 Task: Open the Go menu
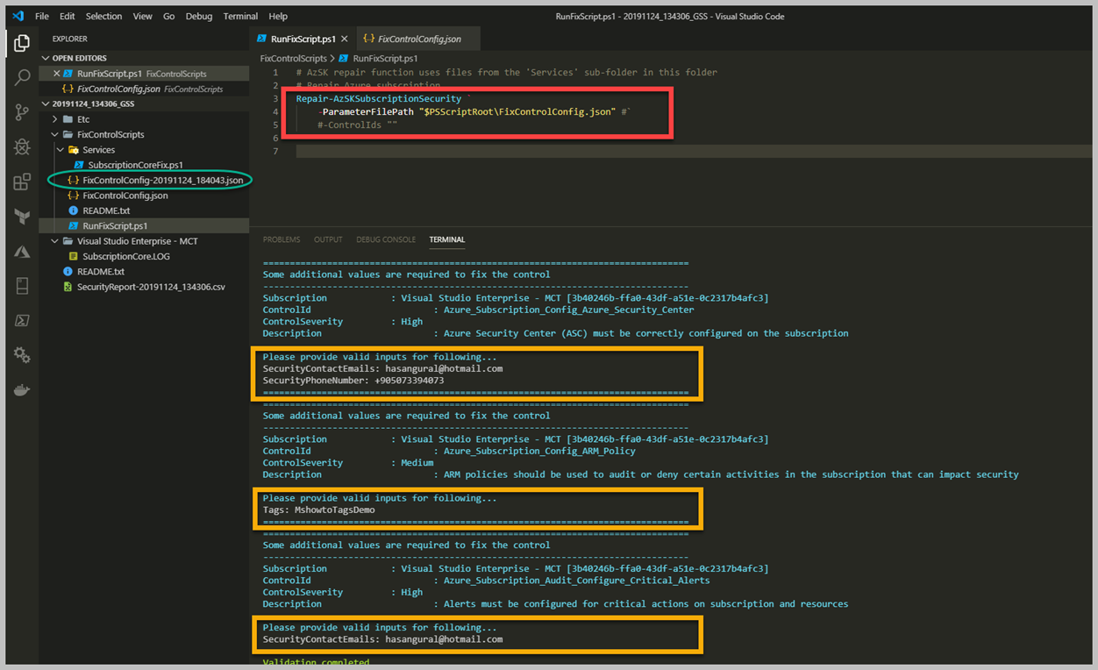169,16
